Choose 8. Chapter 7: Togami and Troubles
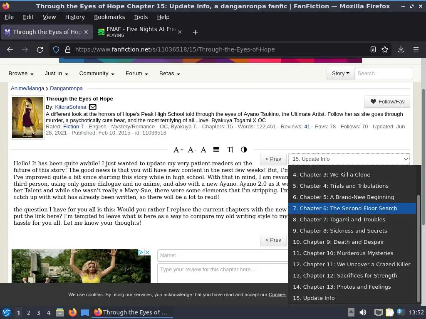This screenshot has width=426, height=319. pyautogui.click(x=352, y=219)
